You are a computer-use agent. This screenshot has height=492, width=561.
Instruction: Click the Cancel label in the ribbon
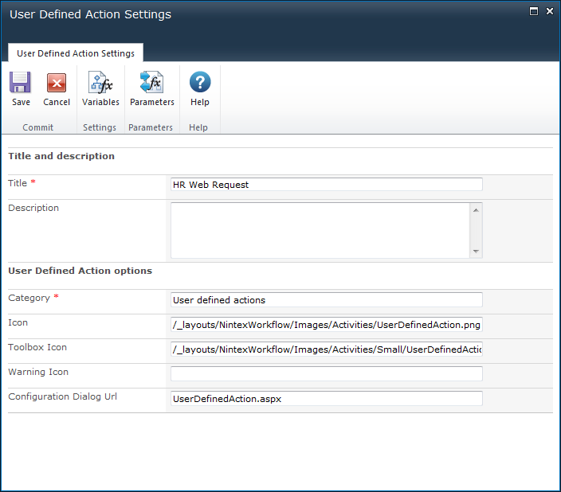pyautogui.click(x=57, y=102)
